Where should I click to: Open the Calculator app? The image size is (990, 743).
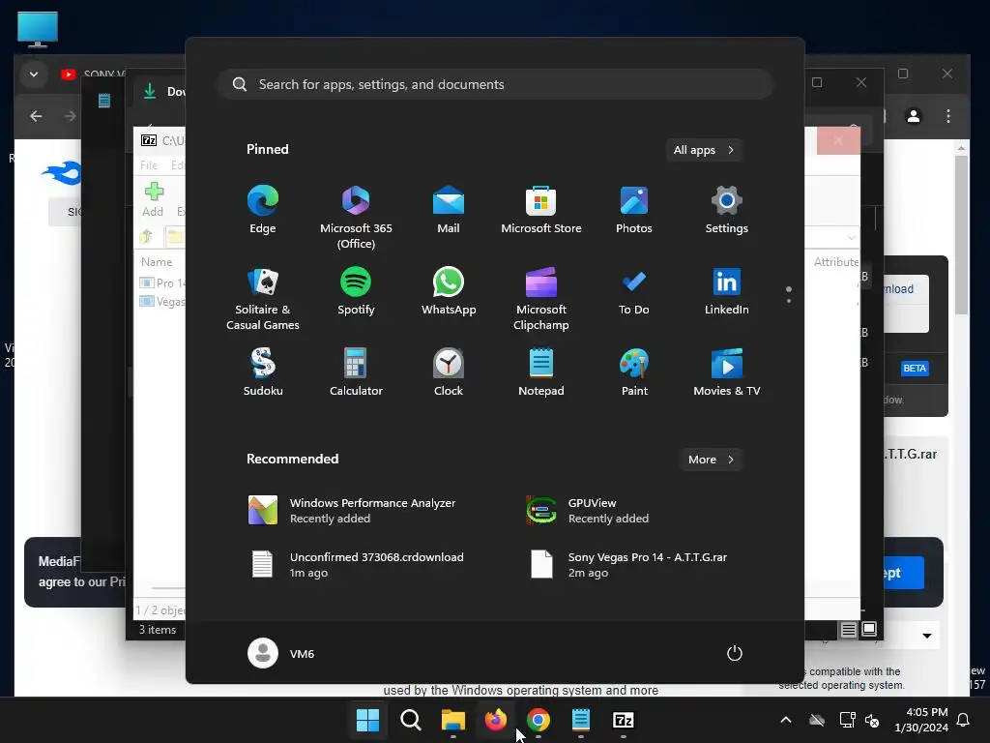coord(356,372)
